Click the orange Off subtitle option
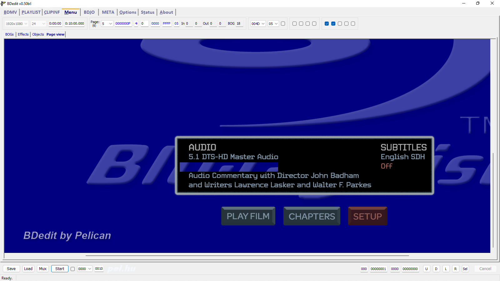The height and width of the screenshot is (281, 500). tap(387, 166)
